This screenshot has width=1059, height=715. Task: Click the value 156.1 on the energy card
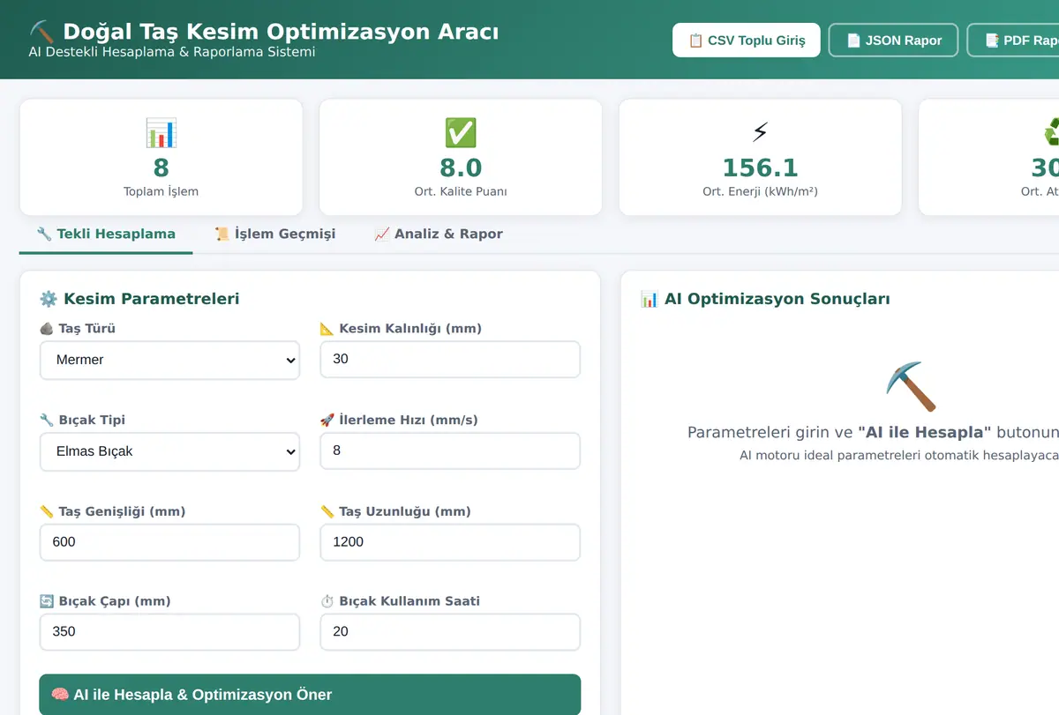[760, 168]
